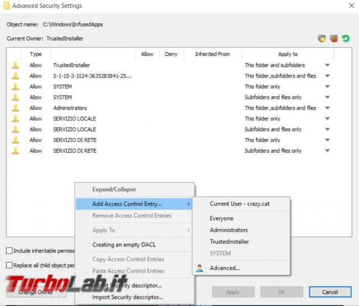359x306 pixels.
Task: Pick TrustedInstaller from the submenu
Action: [x=241, y=242]
